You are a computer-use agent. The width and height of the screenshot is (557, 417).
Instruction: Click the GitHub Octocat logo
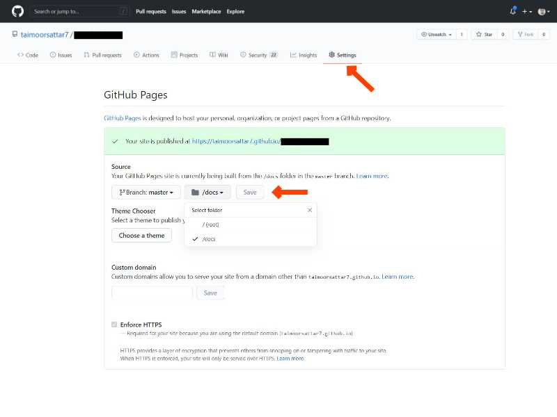[x=17, y=11]
